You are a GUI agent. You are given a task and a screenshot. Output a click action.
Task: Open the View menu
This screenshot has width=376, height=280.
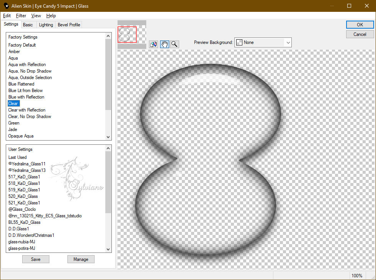coord(36,16)
